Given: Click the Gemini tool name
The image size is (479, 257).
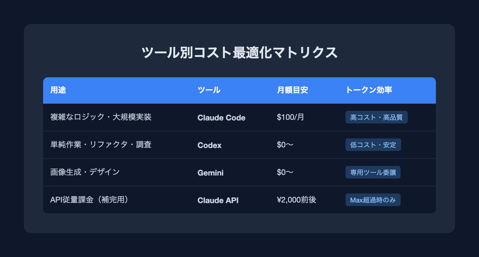Looking at the screenshot, I should coord(210,173).
